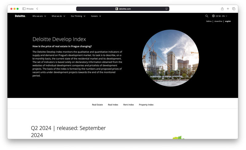Expand the Careers menu
This screenshot has width=246, height=150.
tap(96, 16)
